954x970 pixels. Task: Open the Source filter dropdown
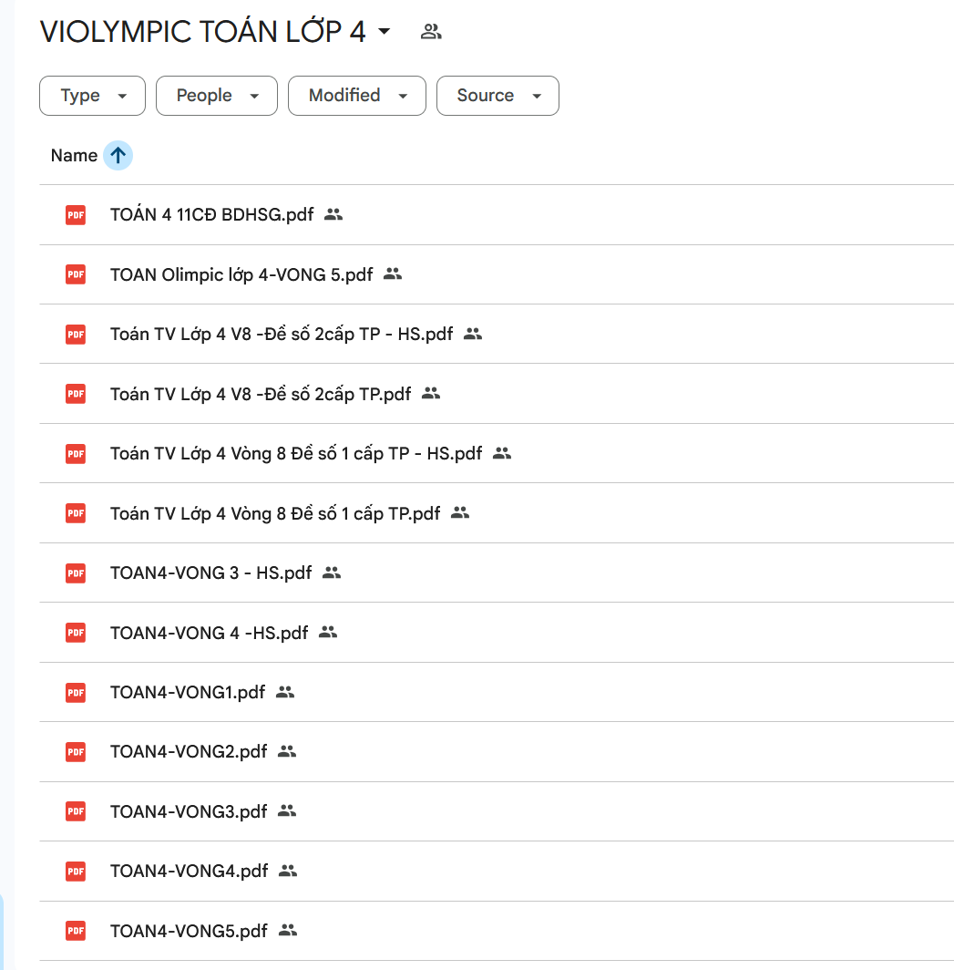[x=498, y=96]
